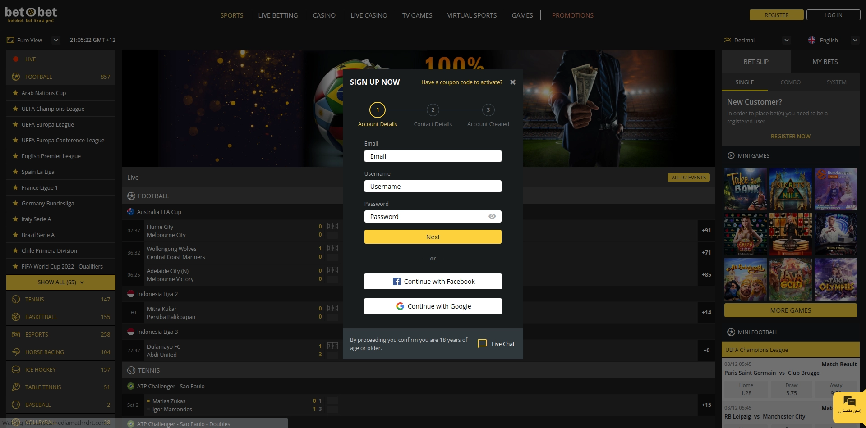
Task: Close the Sign Up Now dialog
Action: (x=513, y=82)
